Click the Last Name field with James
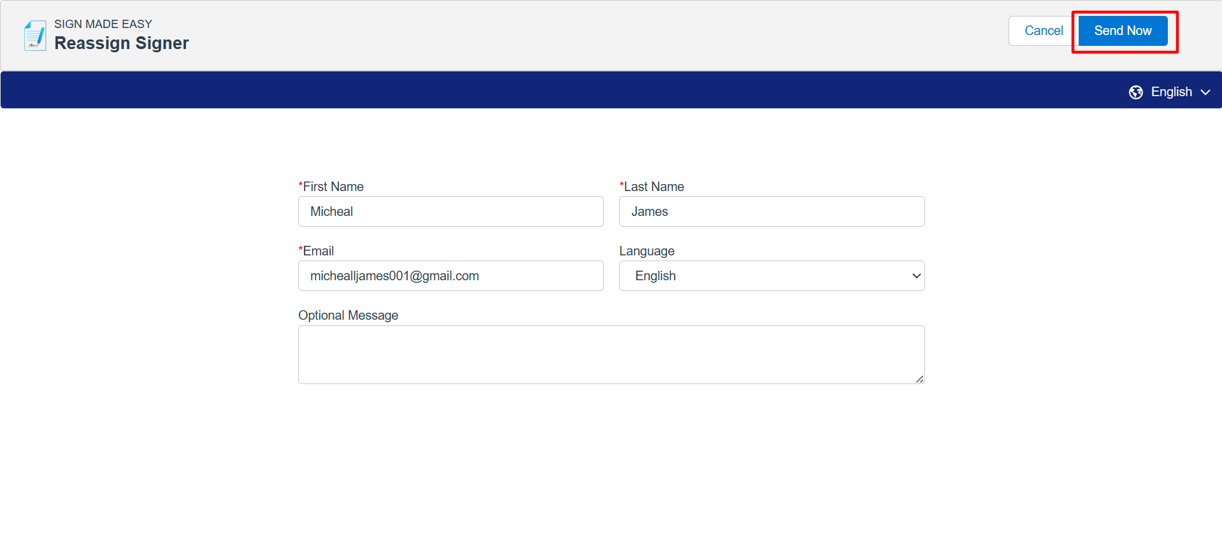 772,211
